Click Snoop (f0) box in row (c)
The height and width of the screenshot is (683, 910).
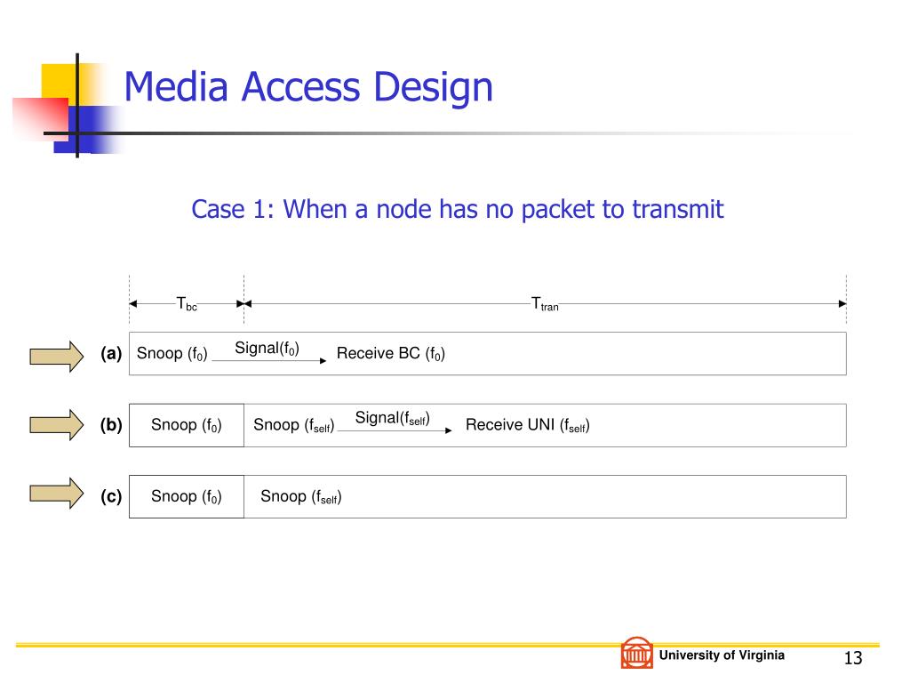pyautogui.click(x=187, y=496)
